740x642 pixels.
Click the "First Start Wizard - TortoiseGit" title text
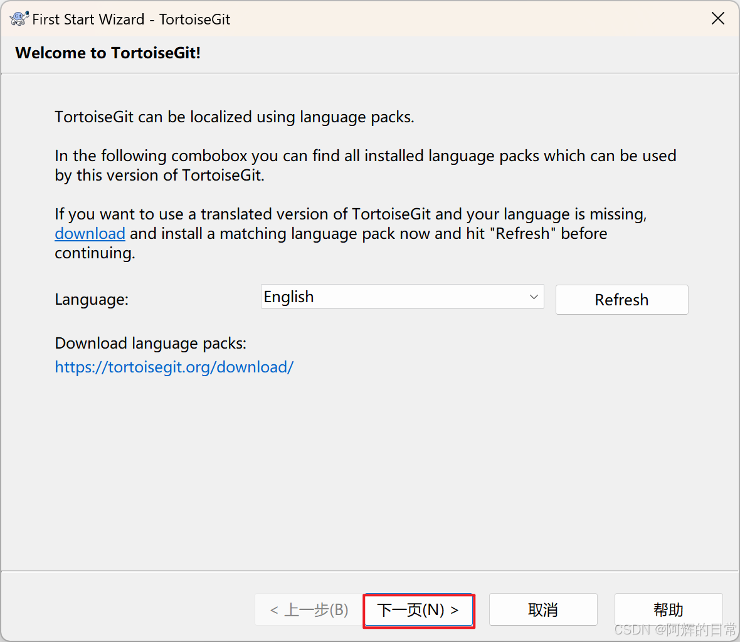click(131, 19)
